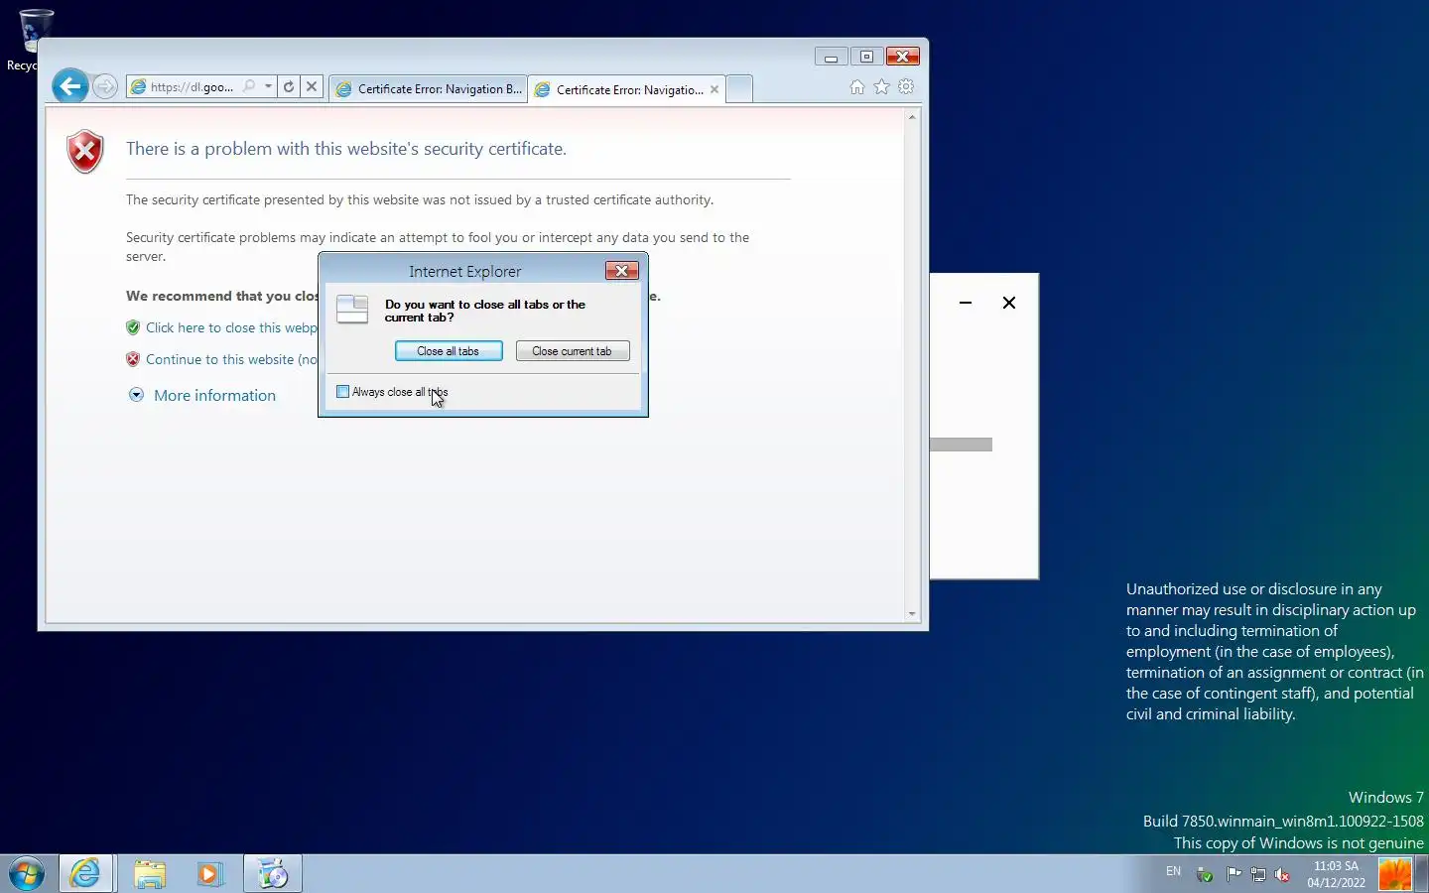
Task: Click the muted volume tray icon
Action: pos(1282,874)
